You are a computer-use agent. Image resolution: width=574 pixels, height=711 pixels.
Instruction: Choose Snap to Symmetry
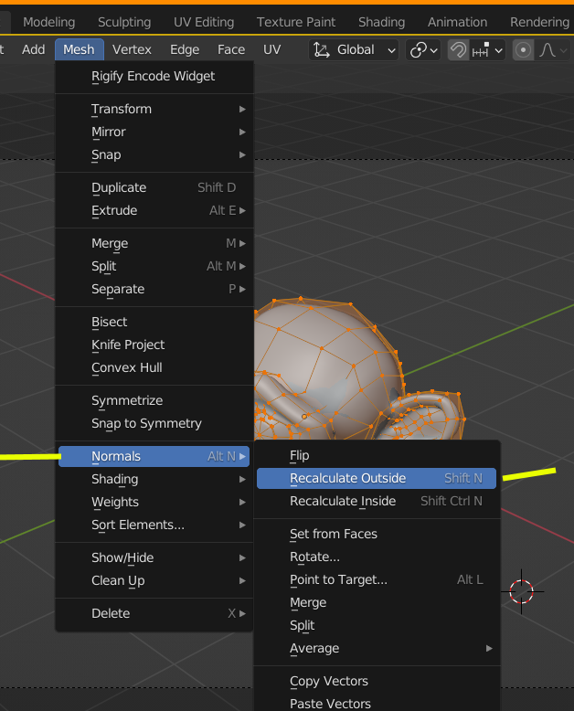coord(154,423)
